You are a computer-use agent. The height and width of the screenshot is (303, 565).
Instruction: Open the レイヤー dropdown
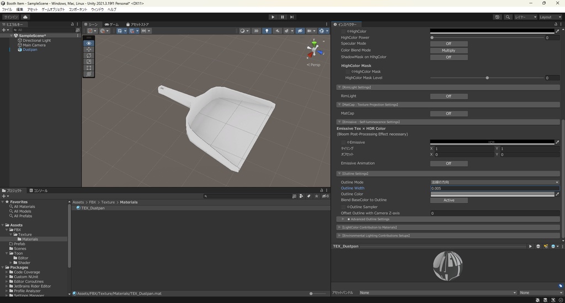click(525, 17)
